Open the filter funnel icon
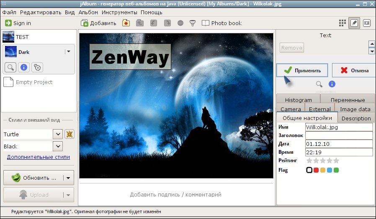Image resolution: width=376 pixels, height=219 pixels. click(x=192, y=23)
